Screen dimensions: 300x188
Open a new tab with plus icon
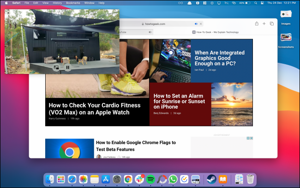click(264, 24)
